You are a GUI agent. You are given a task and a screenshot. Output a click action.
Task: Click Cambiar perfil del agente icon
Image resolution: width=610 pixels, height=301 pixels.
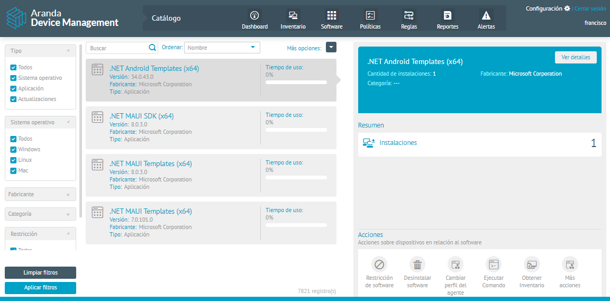tap(456, 265)
